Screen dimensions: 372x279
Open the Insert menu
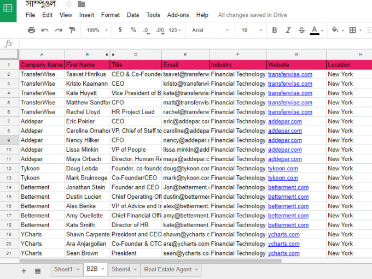[x=86, y=15]
